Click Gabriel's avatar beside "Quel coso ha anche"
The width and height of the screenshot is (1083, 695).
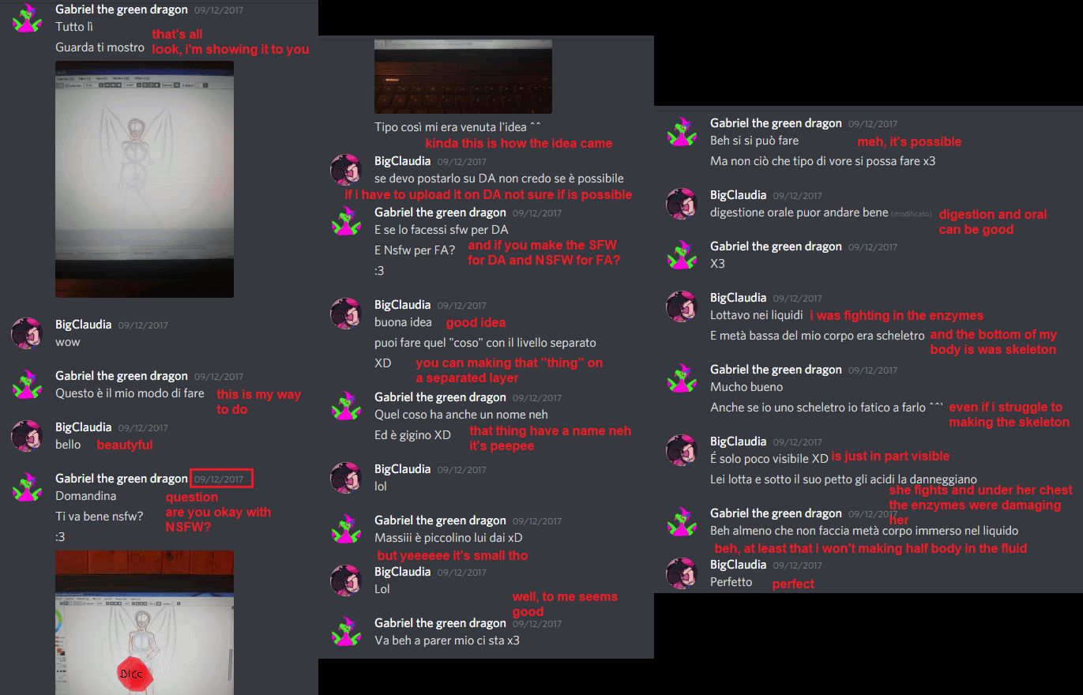pyautogui.click(x=346, y=405)
